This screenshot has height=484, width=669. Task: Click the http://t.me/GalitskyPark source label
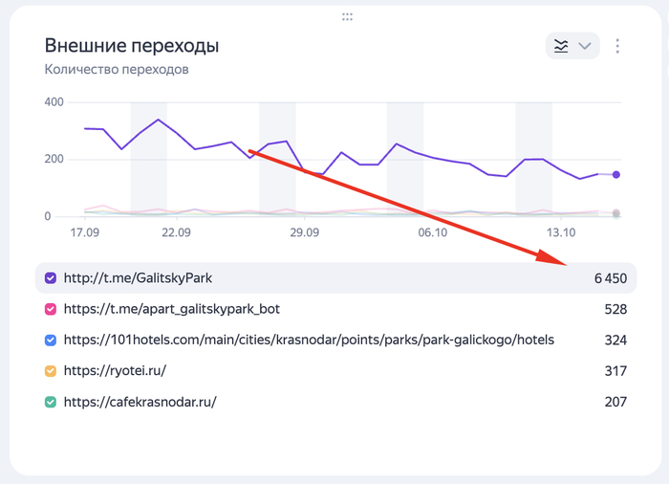point(138,278)
